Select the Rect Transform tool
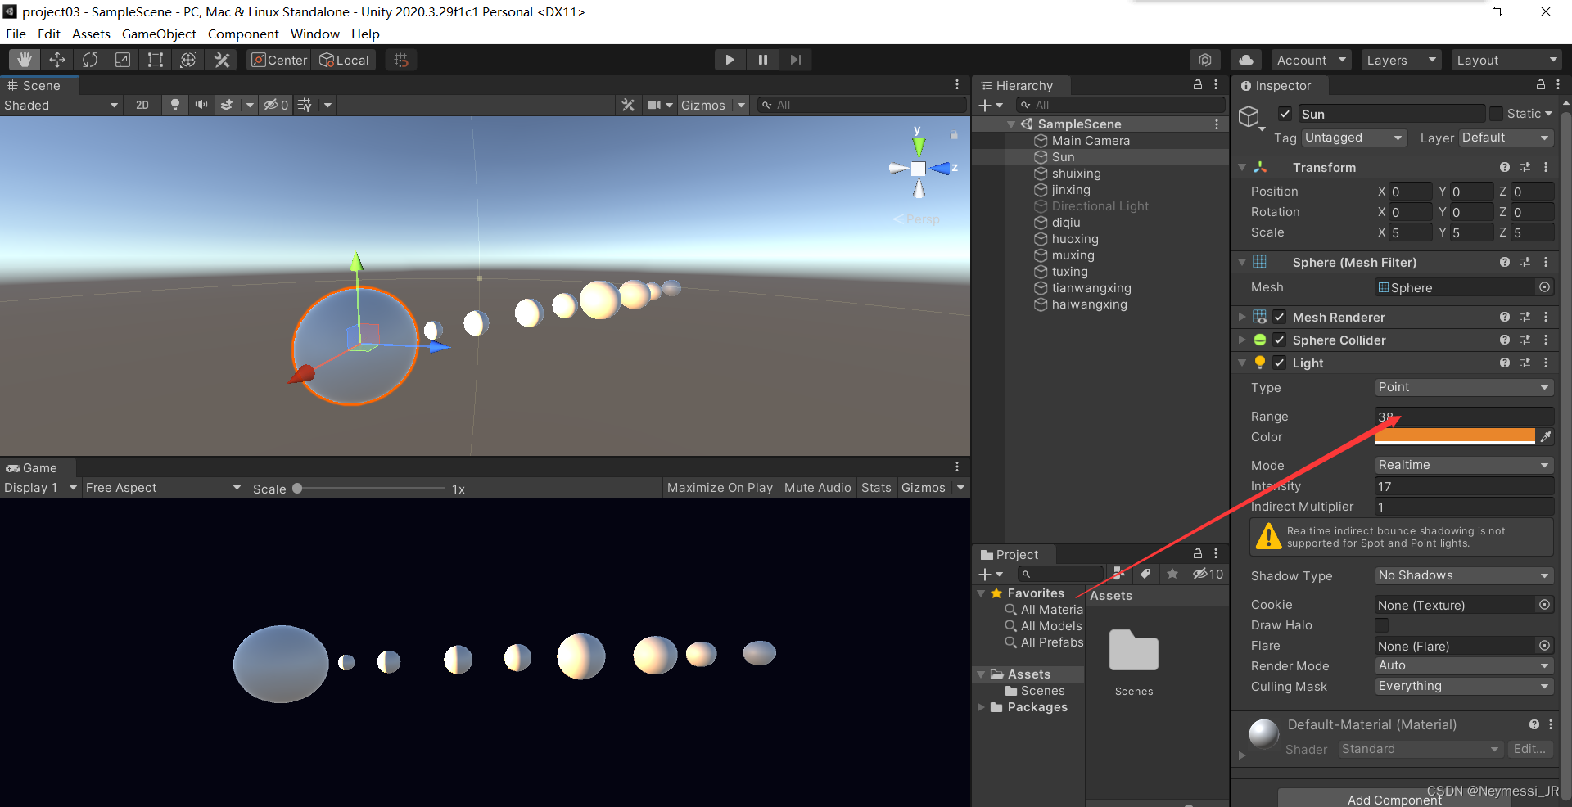 [x=156, y=60]
